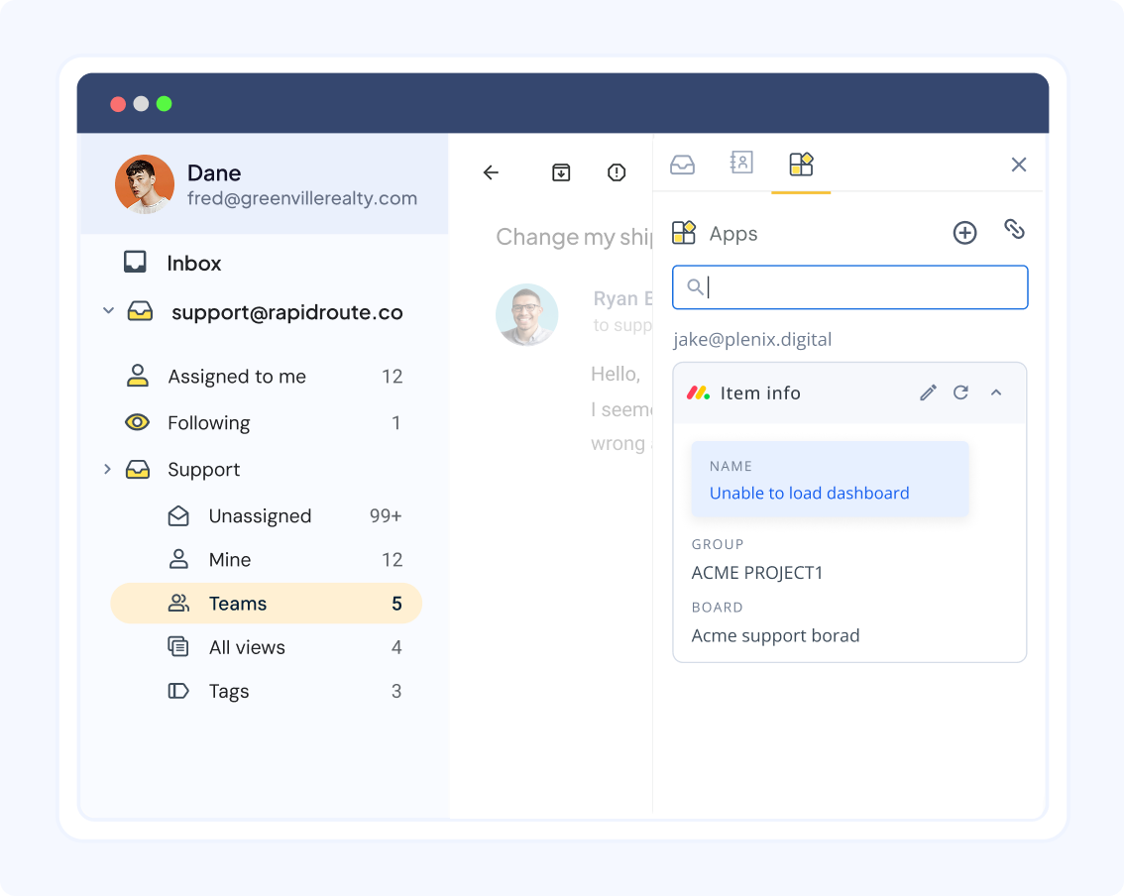This screenshot has width=1124, height=896.
Task: Collapse the support@rapidroute.co mailbox
Action: tap(108, 312)
